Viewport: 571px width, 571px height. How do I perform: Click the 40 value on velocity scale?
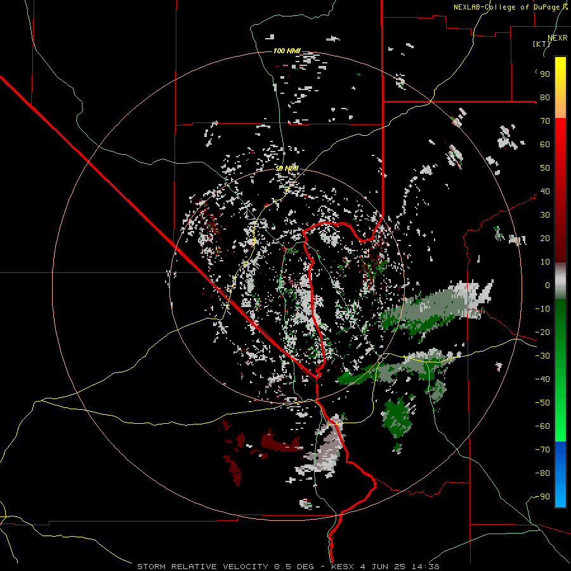coord(545,191)
